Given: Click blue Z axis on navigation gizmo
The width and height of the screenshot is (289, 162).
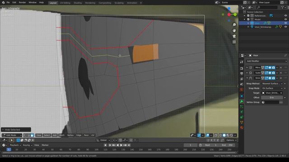Looking at the screenshot, I should pos(229,9).
